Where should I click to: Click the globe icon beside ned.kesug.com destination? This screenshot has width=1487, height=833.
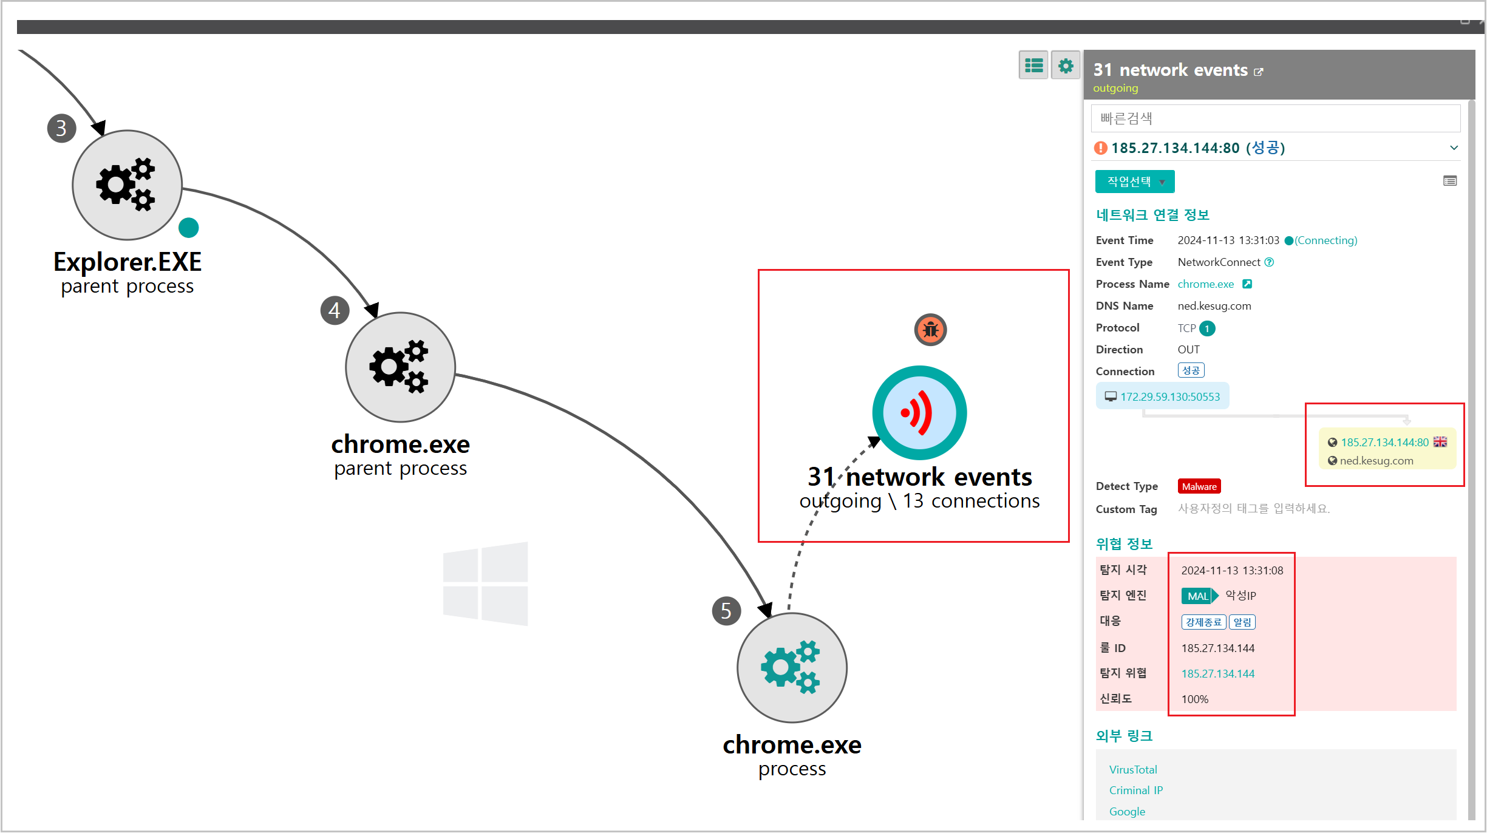(1332, 461)
